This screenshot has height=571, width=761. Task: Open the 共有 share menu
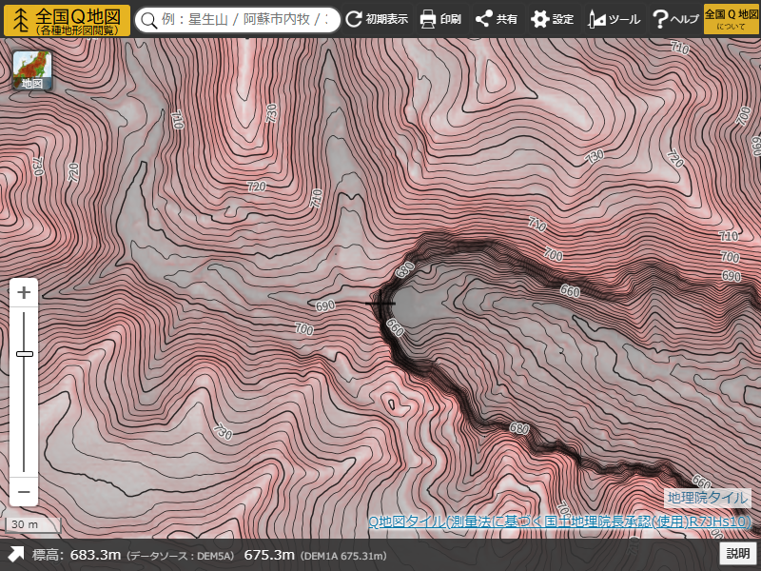tap(497, 20)
